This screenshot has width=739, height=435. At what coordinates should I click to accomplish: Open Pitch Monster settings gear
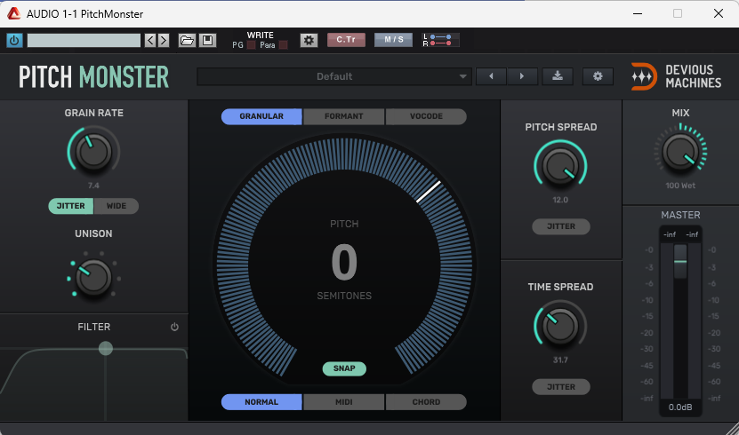[x=598, y=76]
